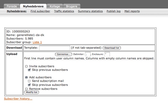The image size is (168, 108).
Task: Show the Publish log
Action: pyautogui.click(x=113, y=11)
